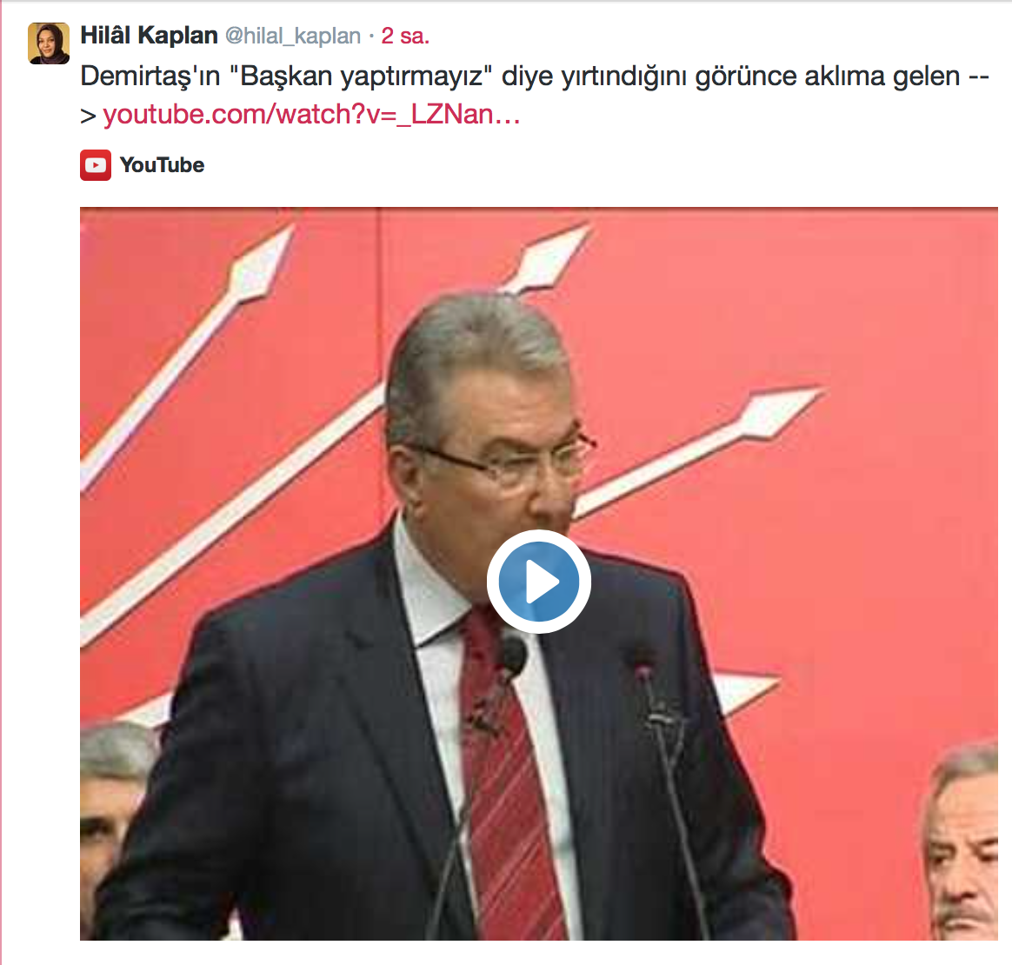
Task: Open the @hilal_kaplan handle
Action: (x=292, y=37)
